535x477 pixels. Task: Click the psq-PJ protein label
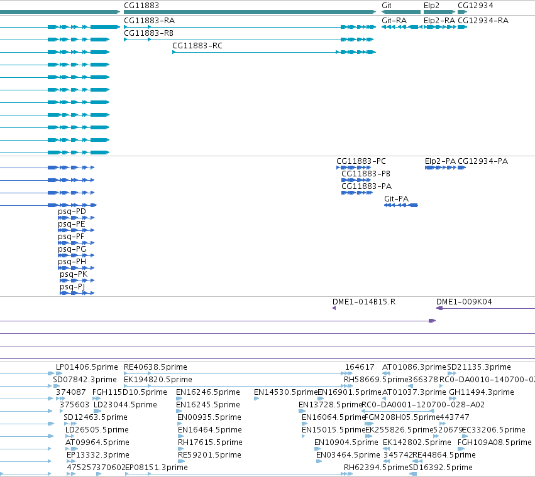(x=72, y=287)
